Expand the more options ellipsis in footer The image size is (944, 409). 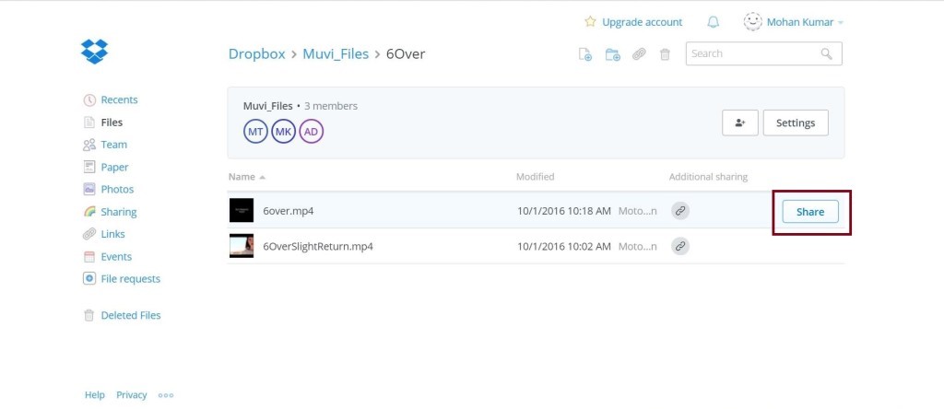[x=166, y=395]
